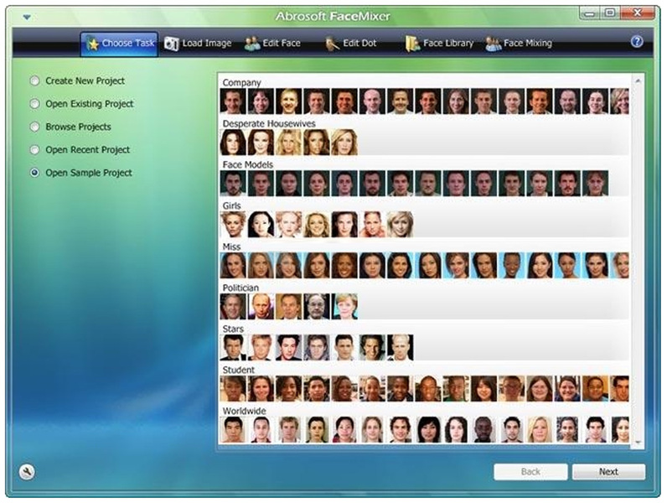Viewport: 667px width, 503px height.
Task: Select the first Face Models sample face
Action: (233, 184)
